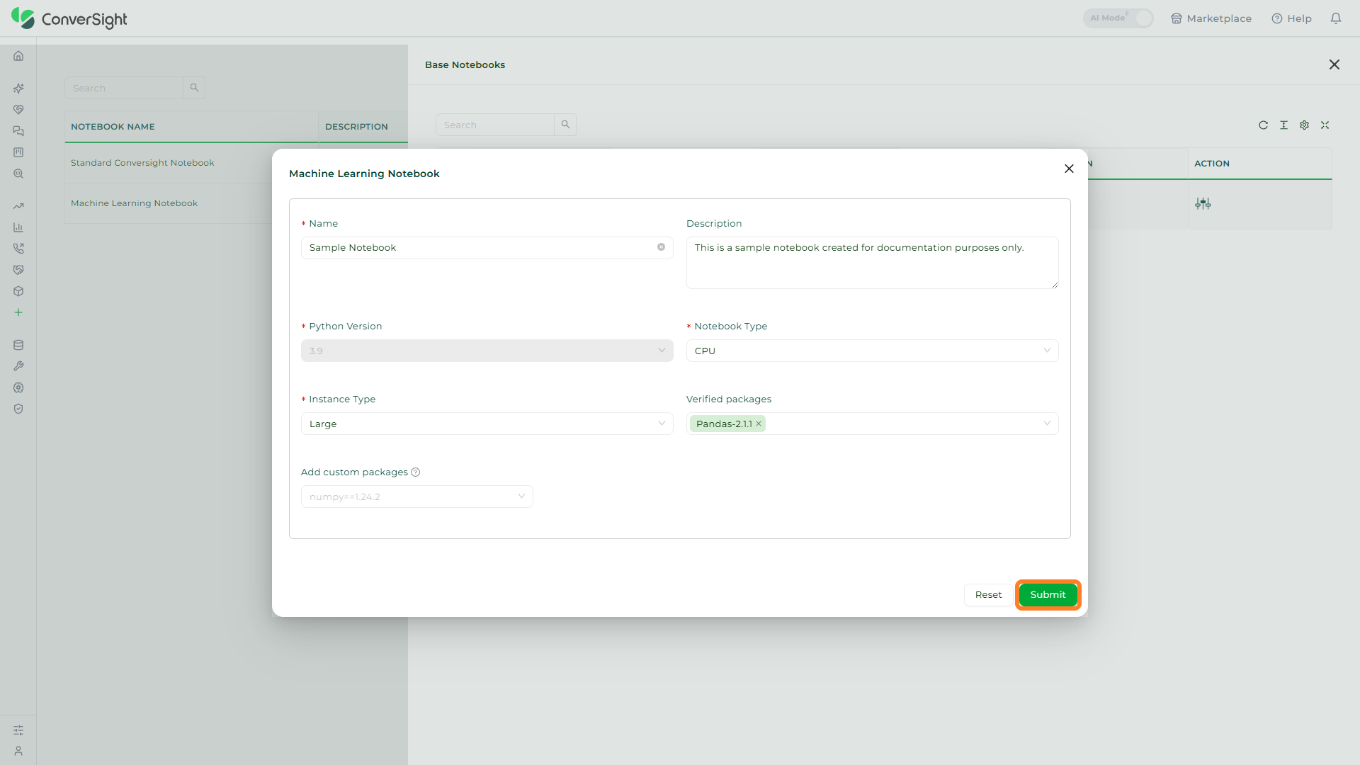Open the Add custom packages dropdown
Image resolution: width=1360 pixels, height=765 pixels.
tap(416, 497)
